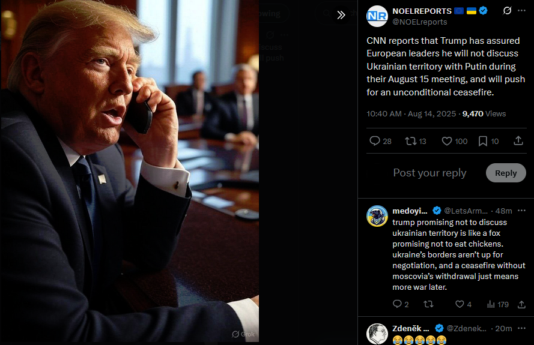Reply to medoyi's comment
This screenshot has width=534, height=345.
click(401, 304)
